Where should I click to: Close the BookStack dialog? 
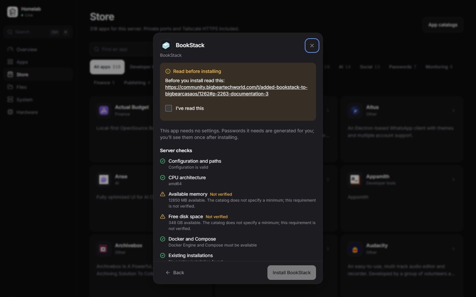click(x=312, y=46)
